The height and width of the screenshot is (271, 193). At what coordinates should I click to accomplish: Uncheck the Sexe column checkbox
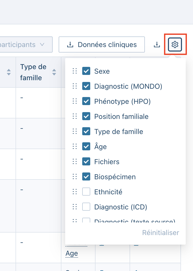(86, 71)
